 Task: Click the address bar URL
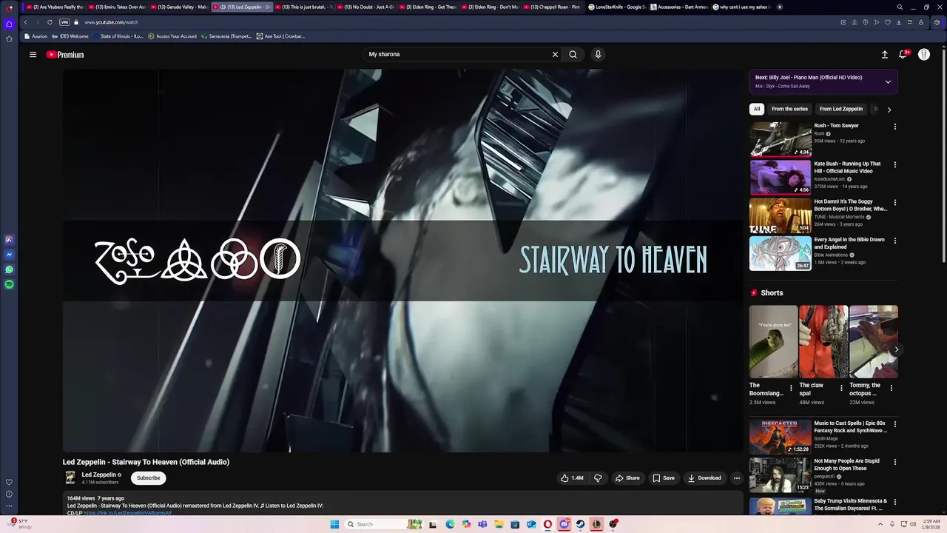click(111, 22)
